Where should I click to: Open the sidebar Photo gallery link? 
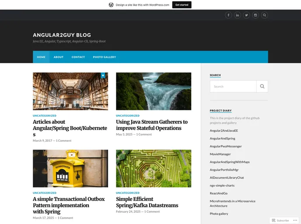coord(219,213)
